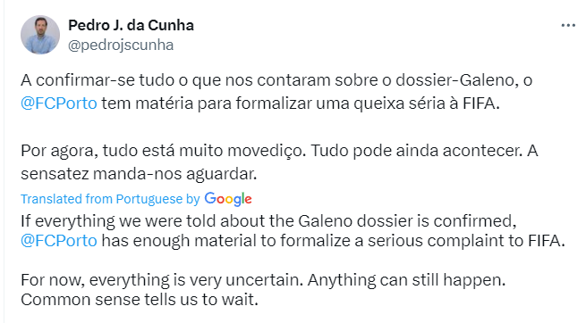Image resolution: width=586 pixels, height=323 pixels.
Task: Follow the @FCPorto mention in English translation
Action: coord(59,241)
